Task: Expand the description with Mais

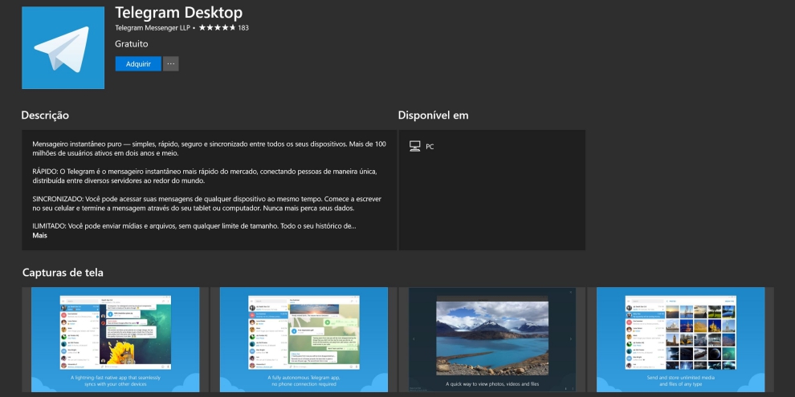Action: click(x=40, y=236)
